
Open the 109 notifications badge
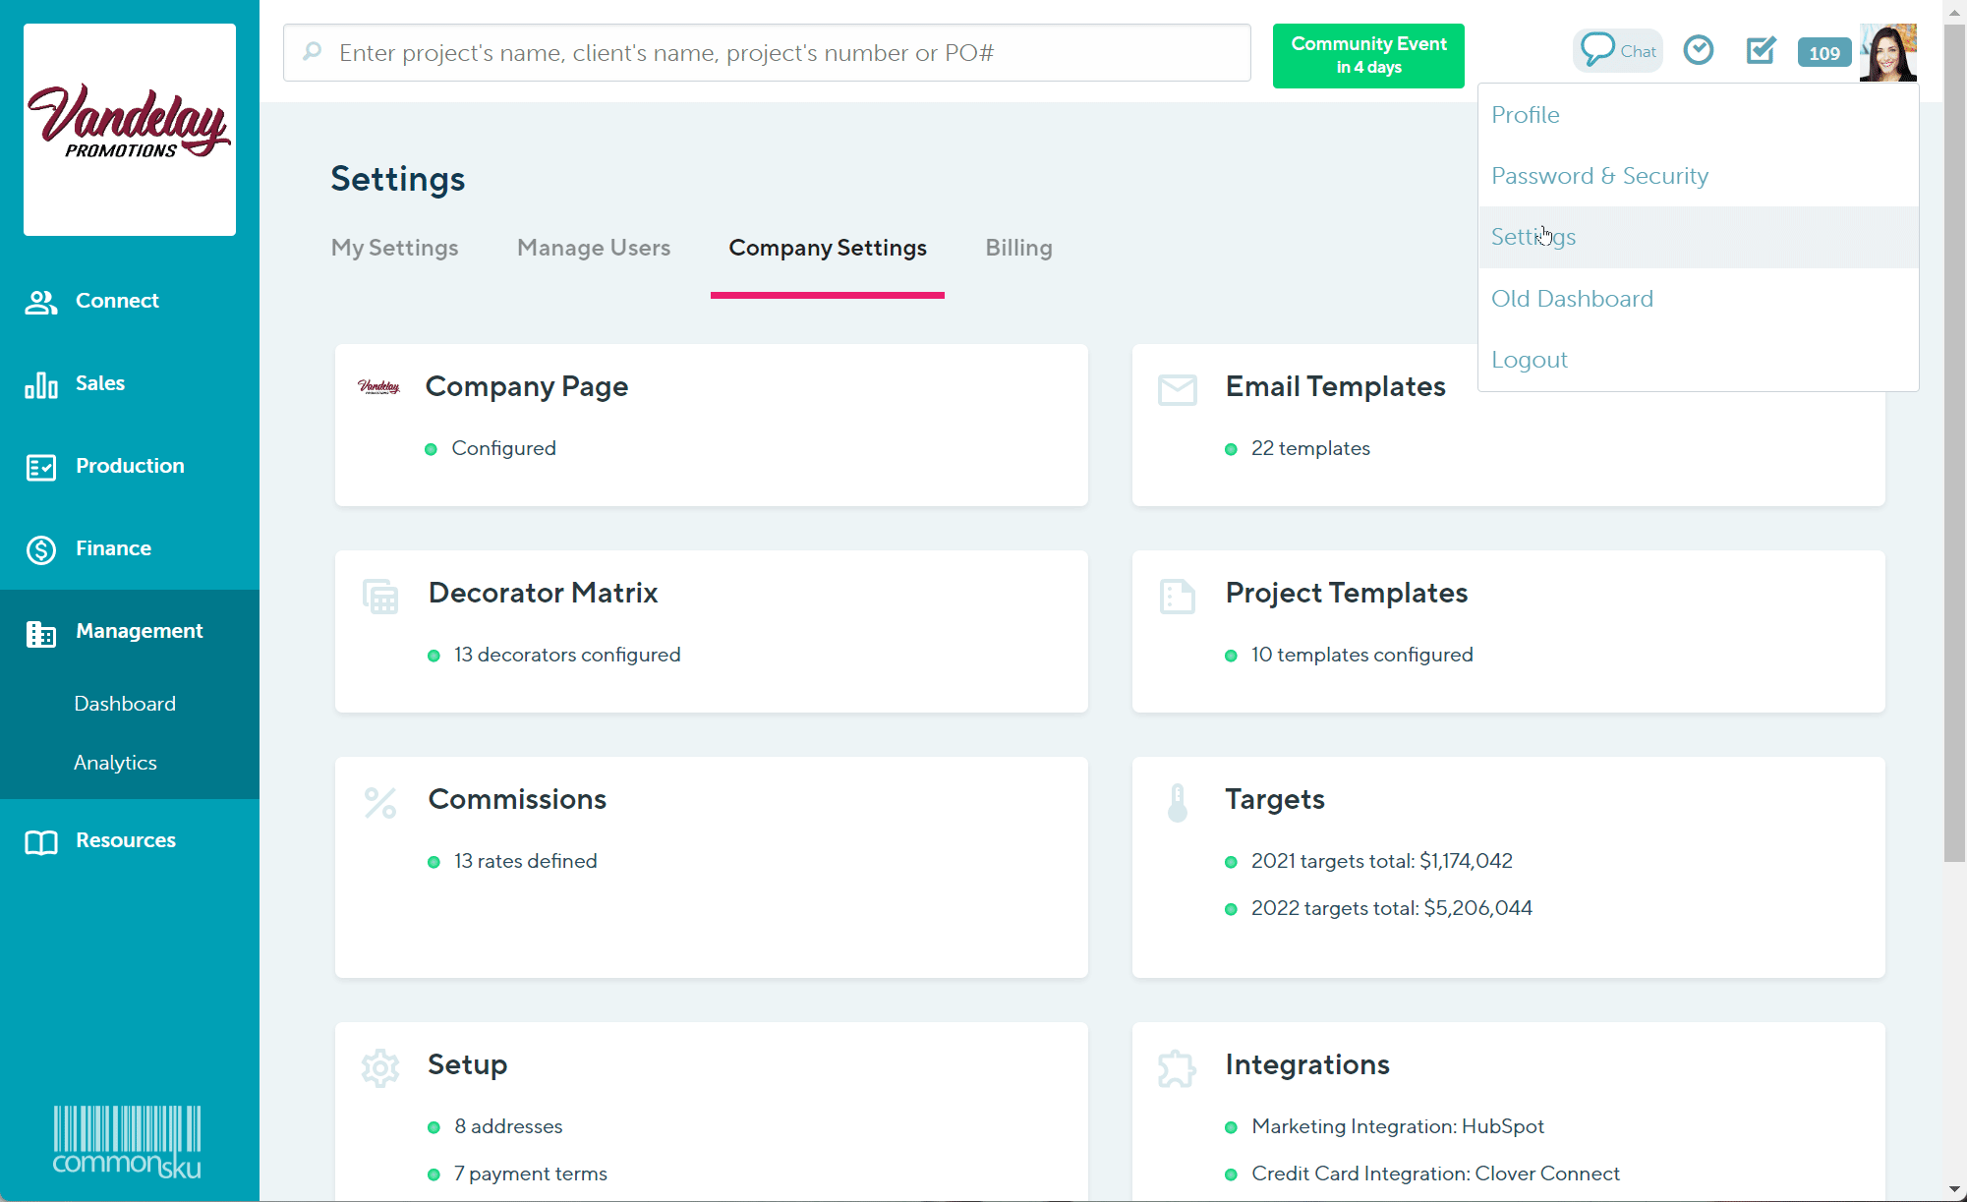(x=1823, y=53)
